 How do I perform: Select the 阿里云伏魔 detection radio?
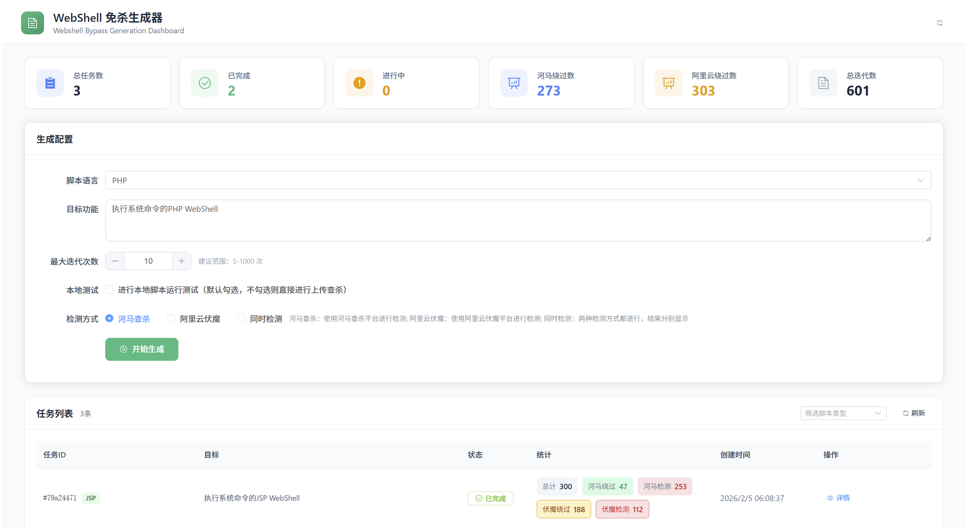[x=171, y=318]
